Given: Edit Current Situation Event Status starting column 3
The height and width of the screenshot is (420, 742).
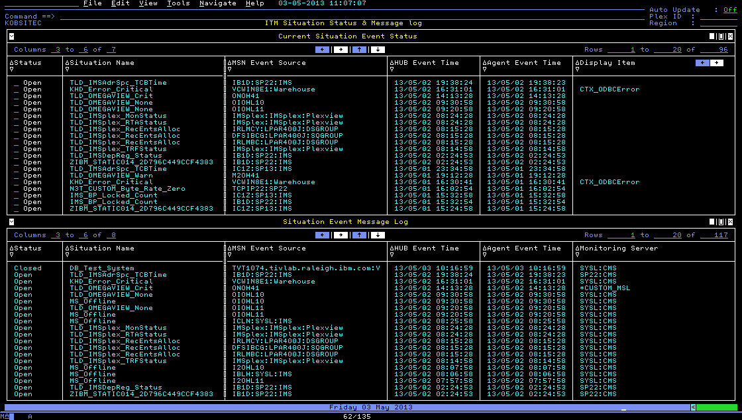Looking at the screenshot, I should pyautogui.click(x=56, y=50).
